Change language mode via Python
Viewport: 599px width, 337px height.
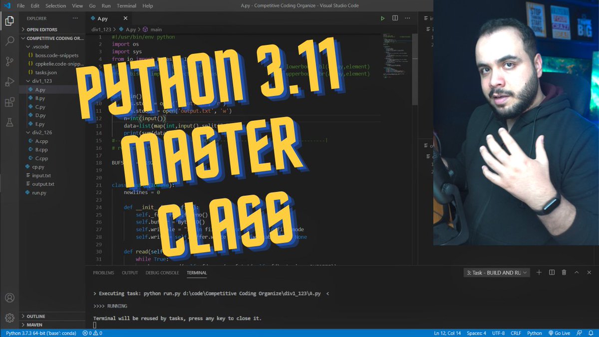pyautogui.click(x=534, y=333)
